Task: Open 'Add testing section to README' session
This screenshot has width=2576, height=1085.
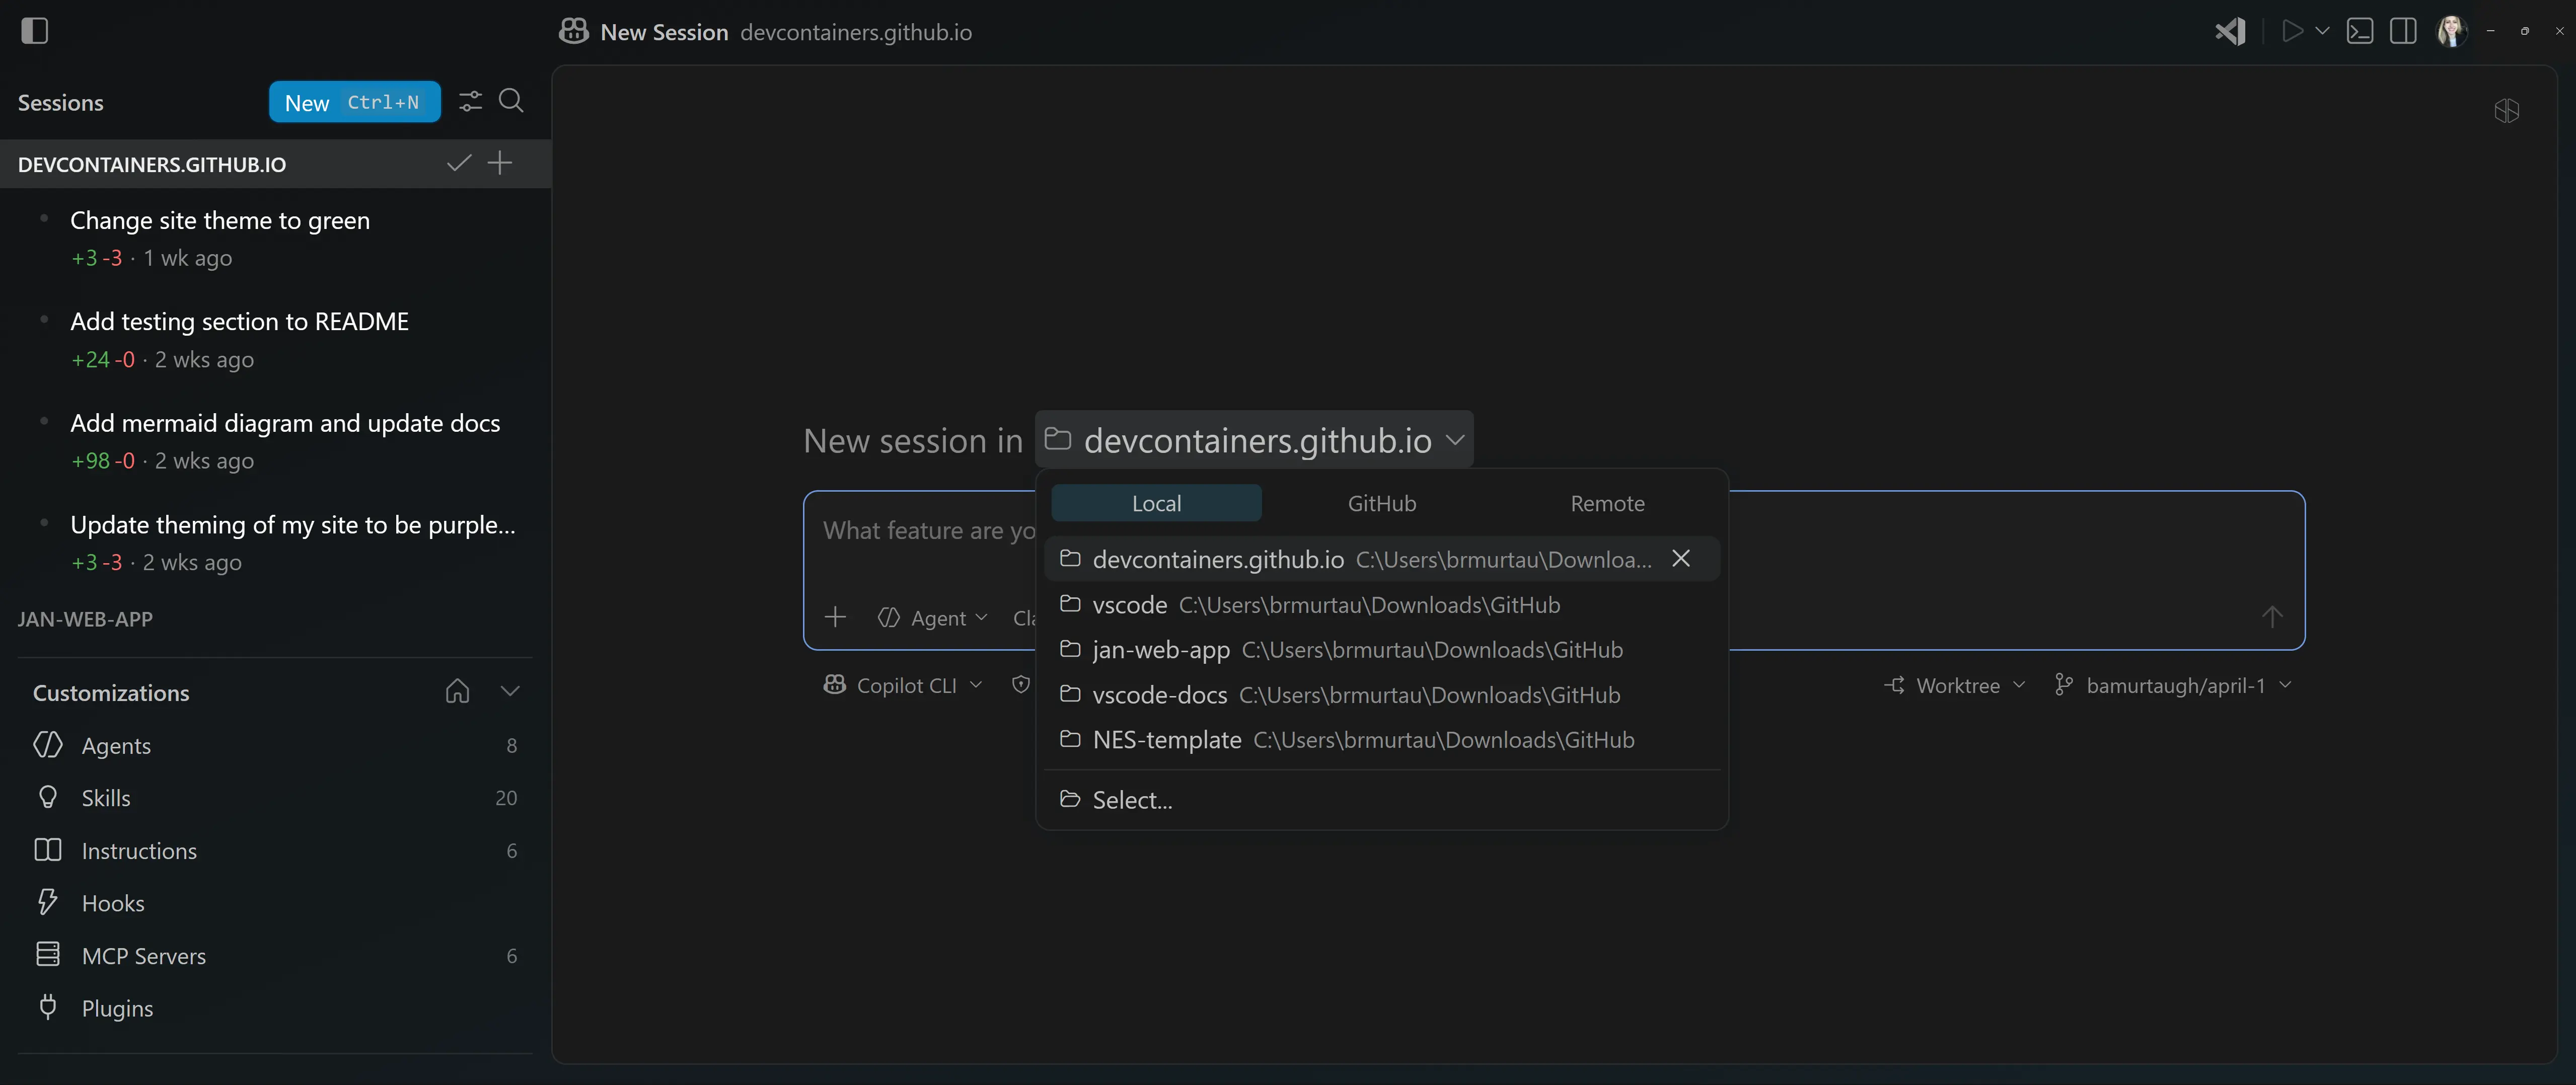Action: pyautogui.click(x=275, y=339)
